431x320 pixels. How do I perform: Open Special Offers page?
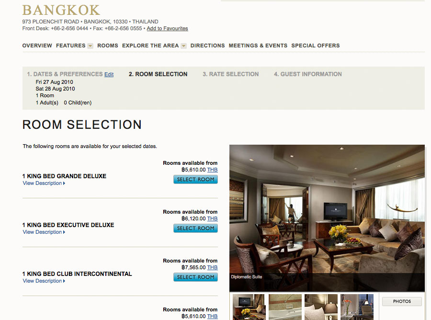click(315, 46)
